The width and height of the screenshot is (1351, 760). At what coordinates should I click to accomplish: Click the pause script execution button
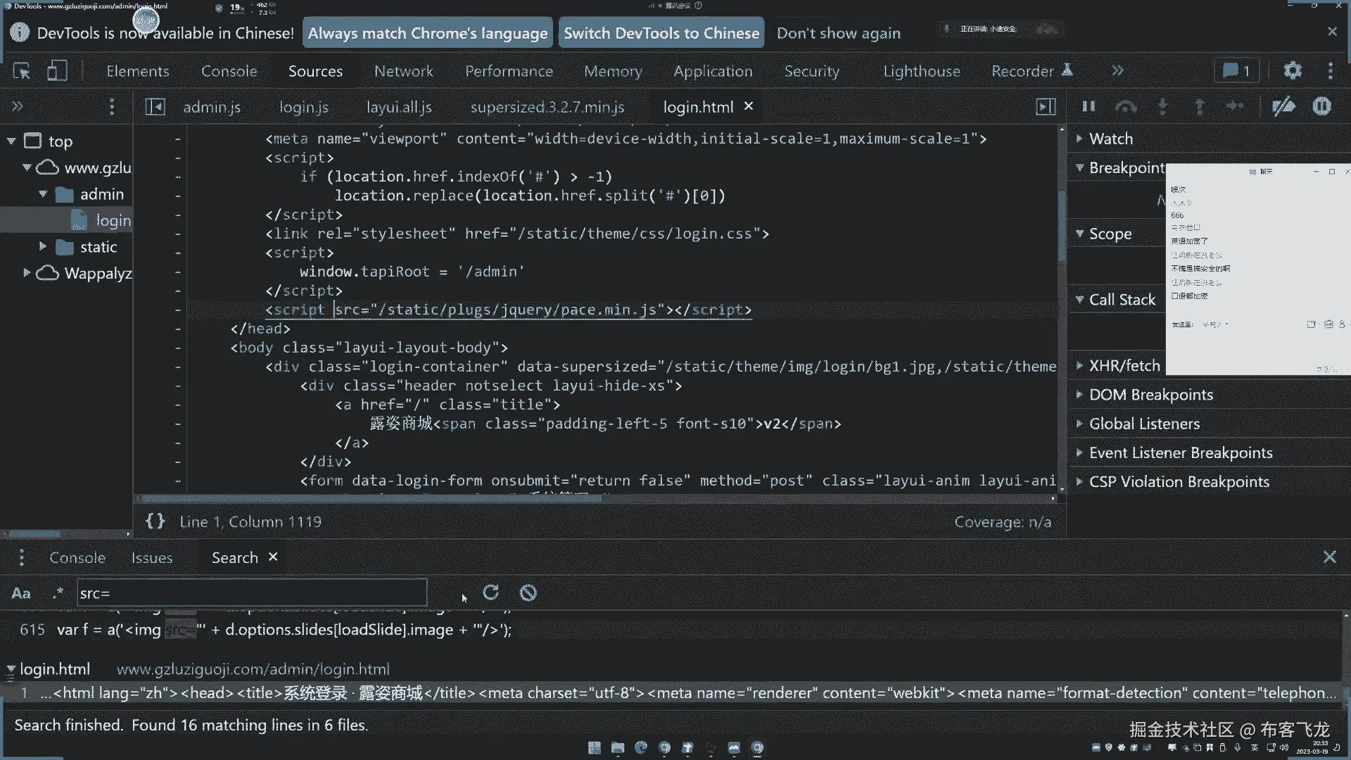coord(1089,106)
